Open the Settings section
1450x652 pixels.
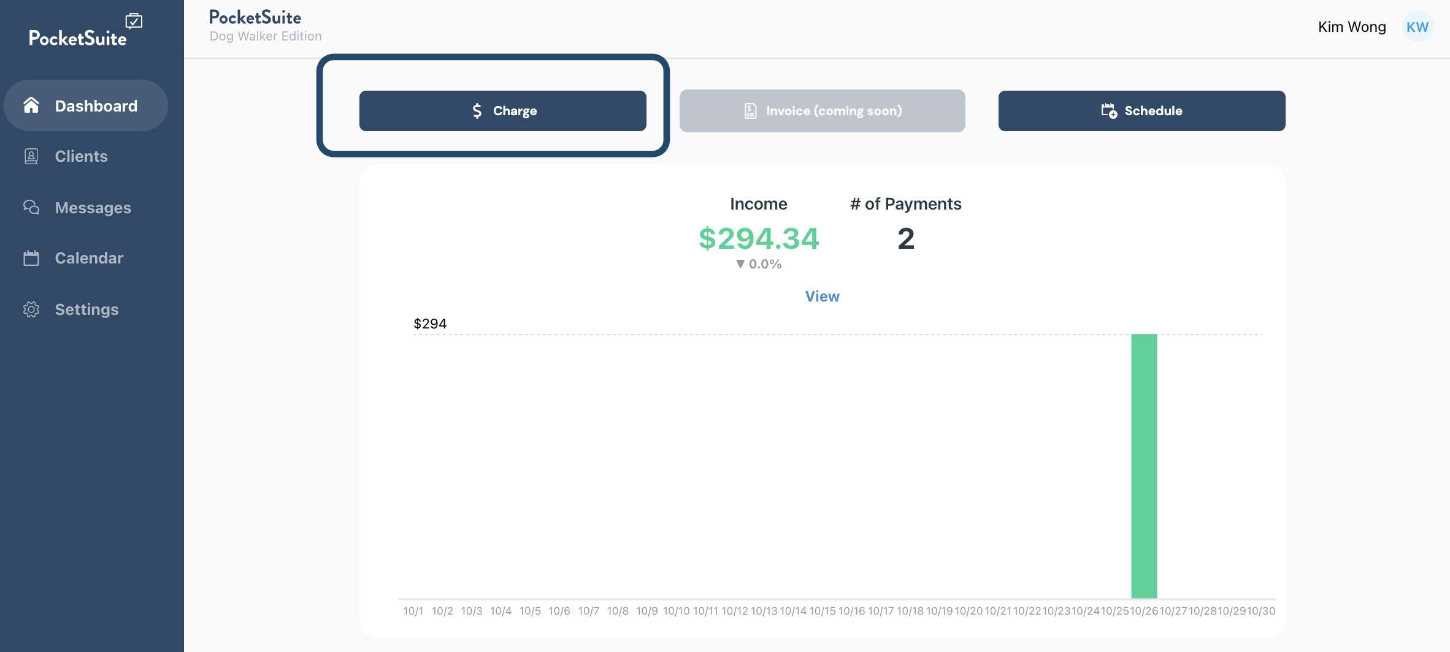pos(86,309)
